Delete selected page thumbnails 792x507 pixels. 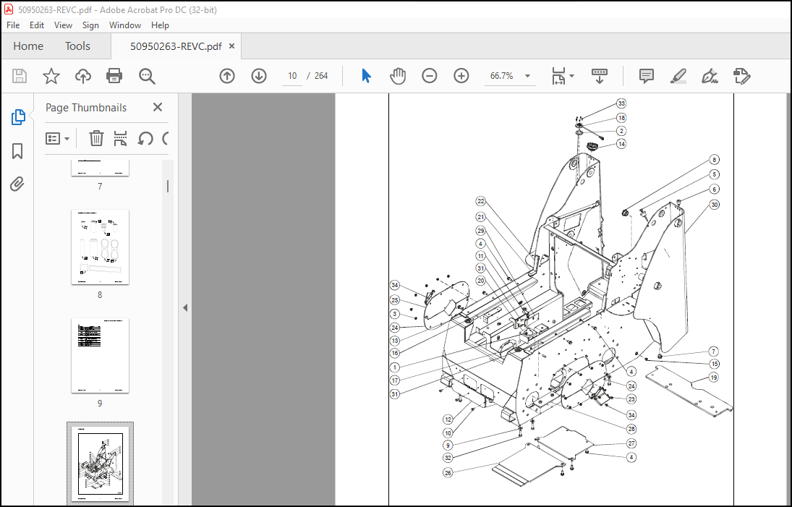[x=96, y=138]
